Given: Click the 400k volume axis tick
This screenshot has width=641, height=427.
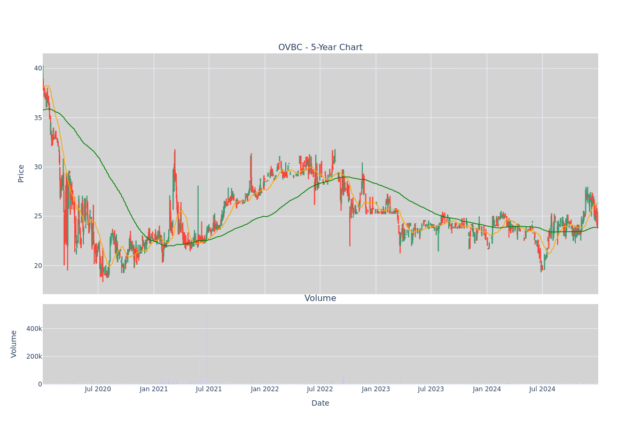Looking at the screenshot, I should coord(34,329).
